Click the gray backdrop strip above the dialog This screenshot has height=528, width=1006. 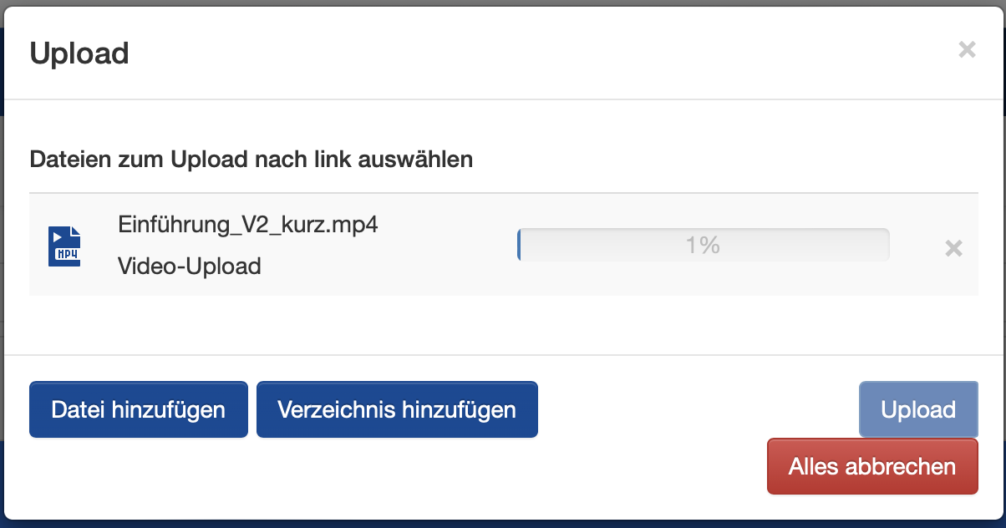click(x=501, y=3)
